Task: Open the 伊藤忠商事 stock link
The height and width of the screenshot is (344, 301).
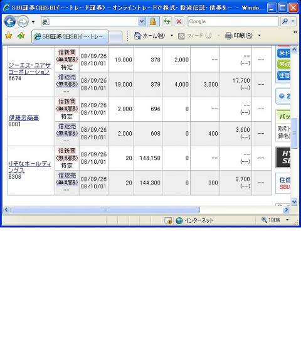Action: (x=24, y=118)
